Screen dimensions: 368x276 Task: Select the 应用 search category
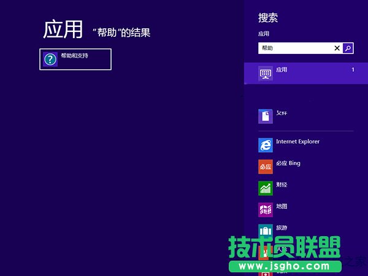306,73
